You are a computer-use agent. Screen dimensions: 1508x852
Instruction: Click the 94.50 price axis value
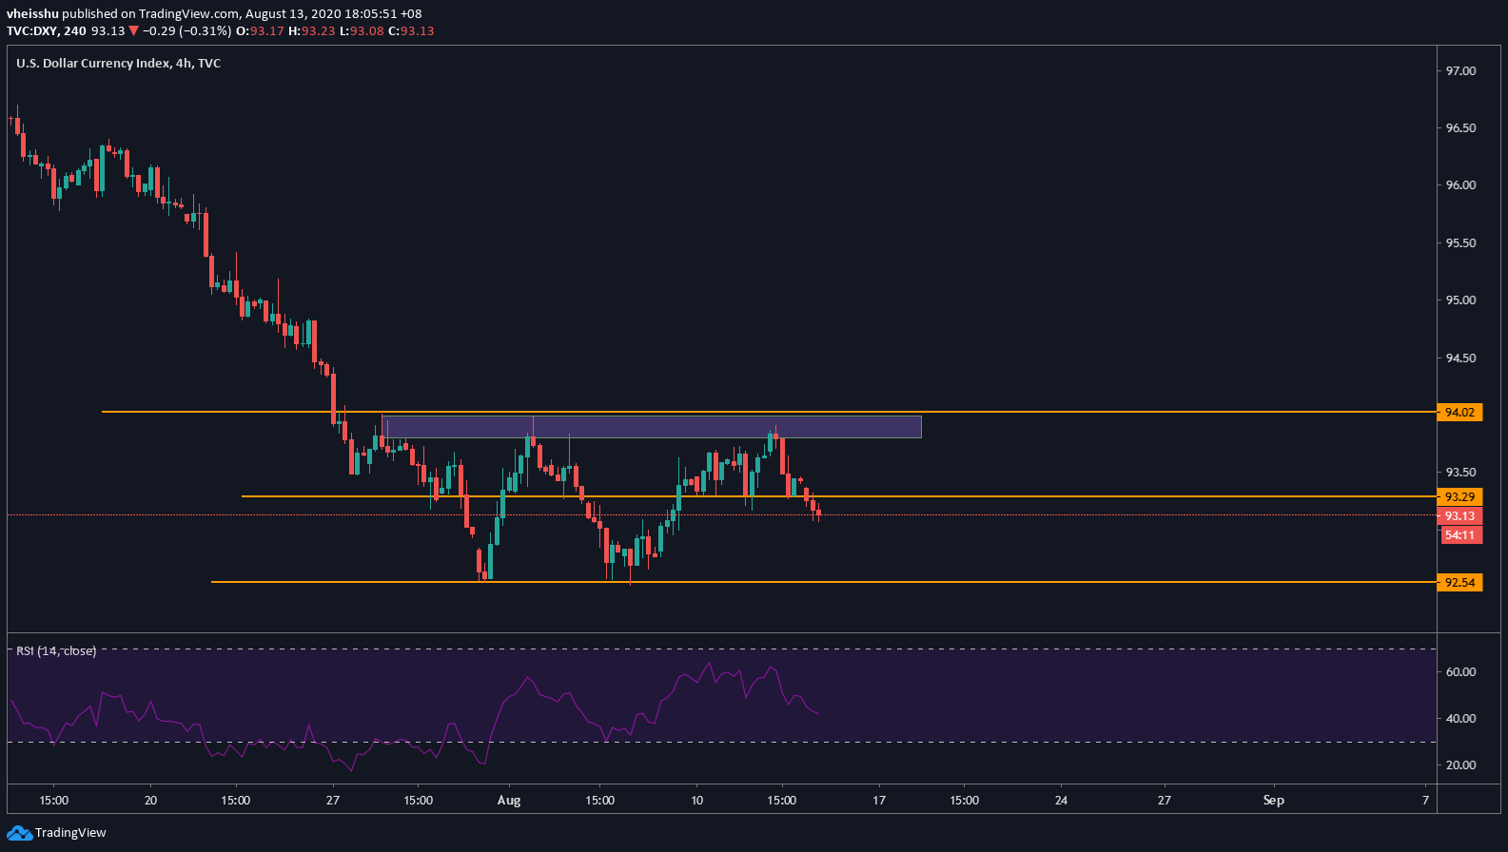pos(1460,358)
